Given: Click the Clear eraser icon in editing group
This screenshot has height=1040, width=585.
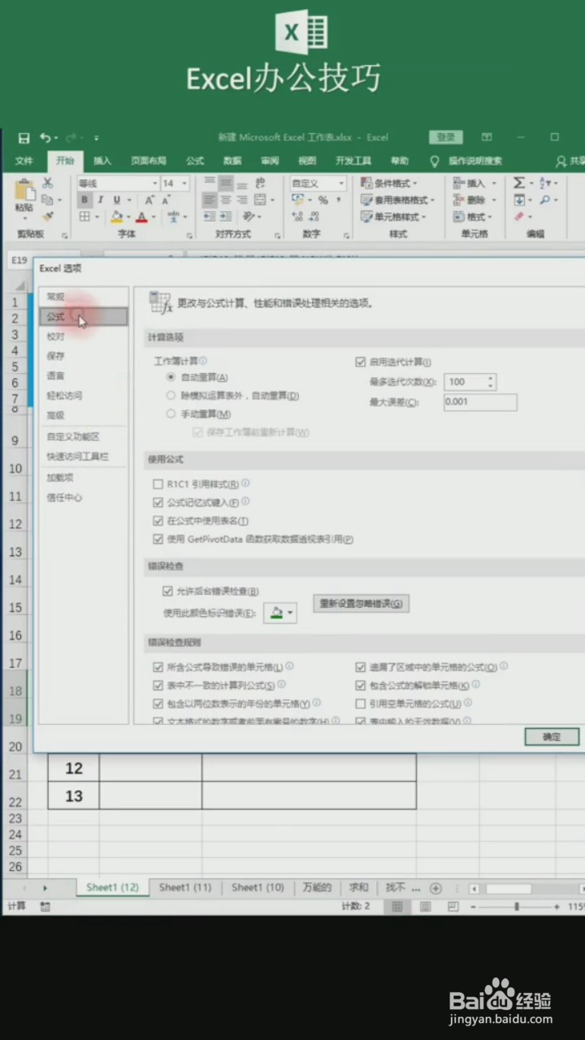Looking at the screenshot, I should click(518, 217).
